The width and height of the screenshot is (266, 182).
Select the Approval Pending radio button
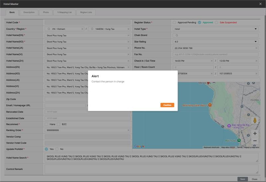[x=174, y=23]
